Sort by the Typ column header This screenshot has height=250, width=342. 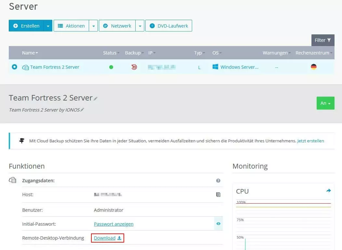[x=199, y=53]
